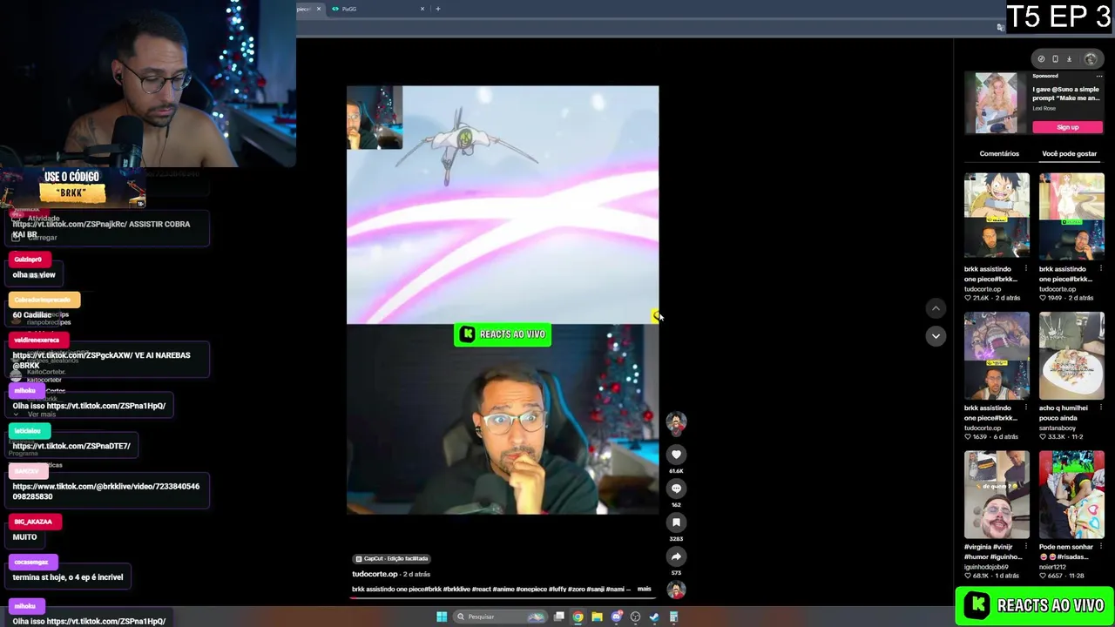Viewport: 1115px width, 627px height.
Task: Click the hashtag #onepiece in caption
Action: (532, 590)
